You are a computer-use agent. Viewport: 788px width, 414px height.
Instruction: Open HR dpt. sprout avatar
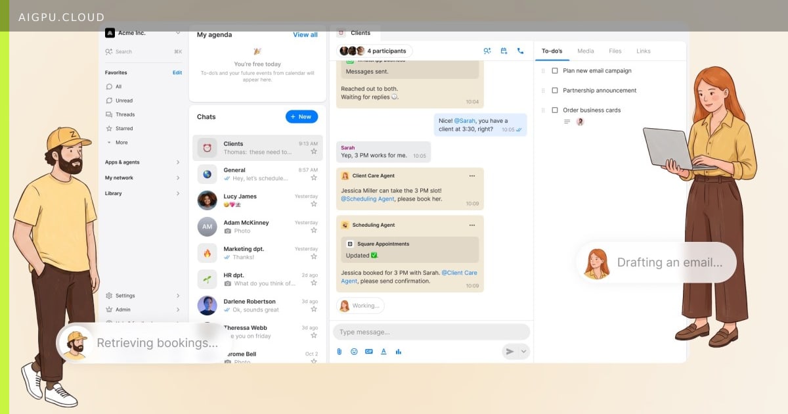tap(208, 279)
